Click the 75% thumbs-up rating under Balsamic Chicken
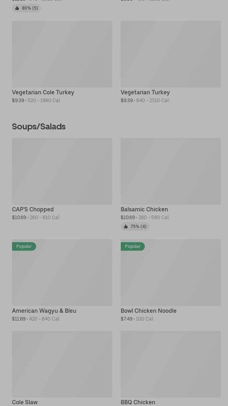Screen dimensions: 228x406 point(135,227)
